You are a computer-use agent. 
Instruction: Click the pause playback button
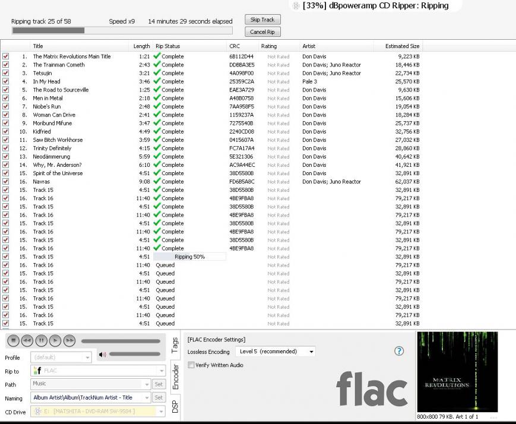(41, 340)
